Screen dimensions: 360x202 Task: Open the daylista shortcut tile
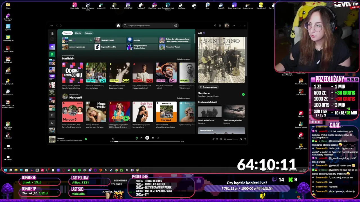[142, 40]
